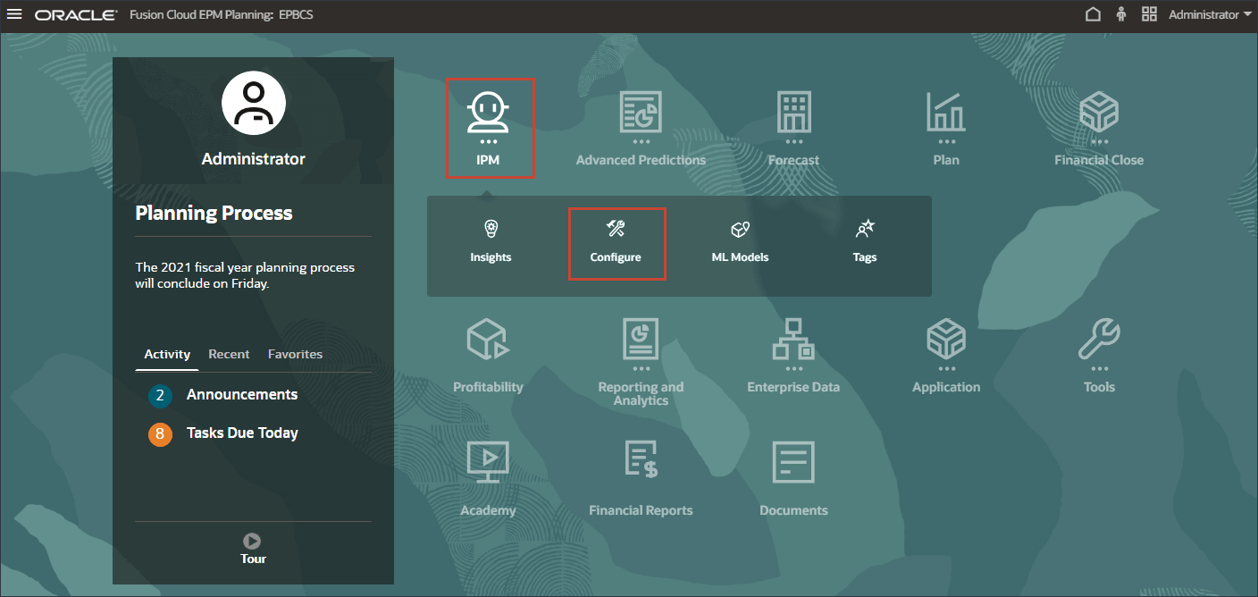This screenshot has height=597, width=1258.
Task: Open the Financial Close cluster
Action: click(x=1099, y=113)
